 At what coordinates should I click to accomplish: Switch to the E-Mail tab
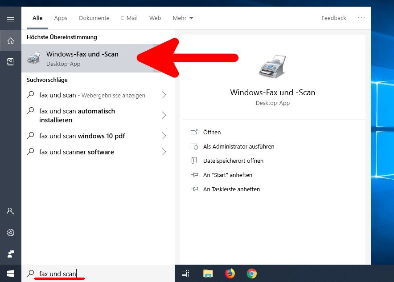coord(129,18)
